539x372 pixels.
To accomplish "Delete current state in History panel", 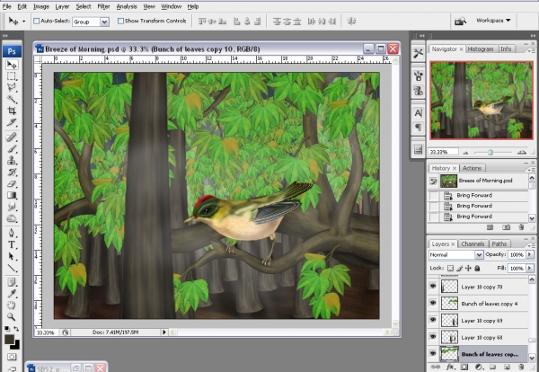I will click(x=521, y=227).
